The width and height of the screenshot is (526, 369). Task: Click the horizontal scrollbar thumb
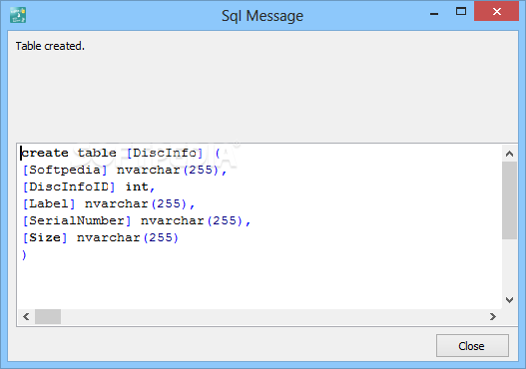click(x=48, y=316)
